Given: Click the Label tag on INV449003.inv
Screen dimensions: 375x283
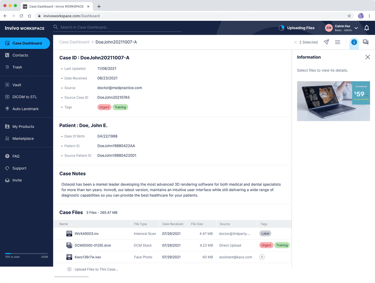Looking at the screenshot, I should pos(265,234).
